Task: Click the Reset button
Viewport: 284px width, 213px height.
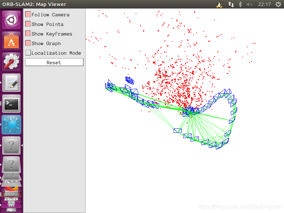Action: click(x=54, y=62)
